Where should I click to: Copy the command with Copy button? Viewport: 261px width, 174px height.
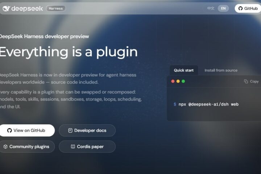[x=251, y=82]
